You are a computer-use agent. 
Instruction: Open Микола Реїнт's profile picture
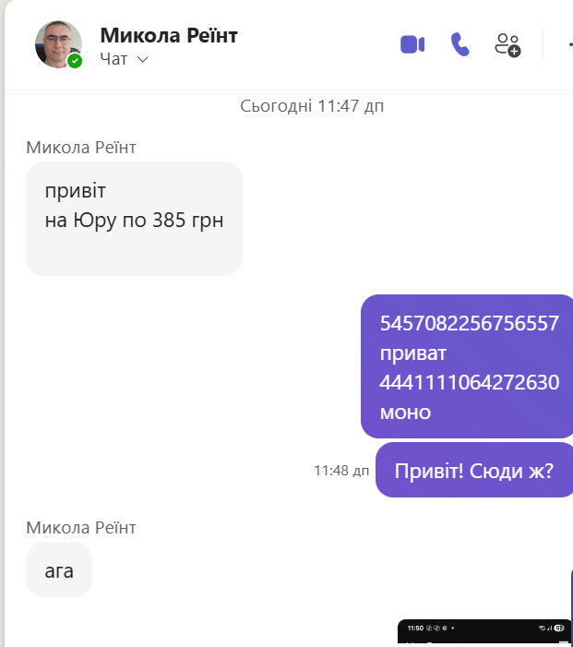pos(58,44)
